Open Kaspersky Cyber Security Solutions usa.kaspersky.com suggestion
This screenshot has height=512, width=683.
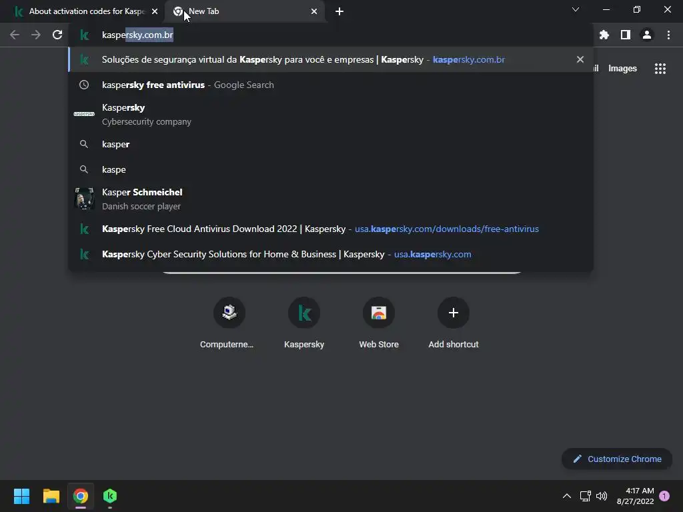pyautogui.click(x=330, y=254)
